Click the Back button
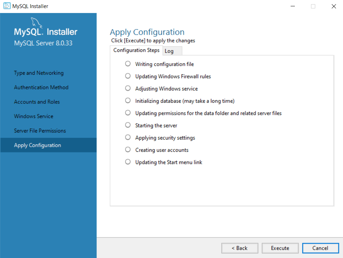Viewport: 343px width, 258px height. point(240,248)
